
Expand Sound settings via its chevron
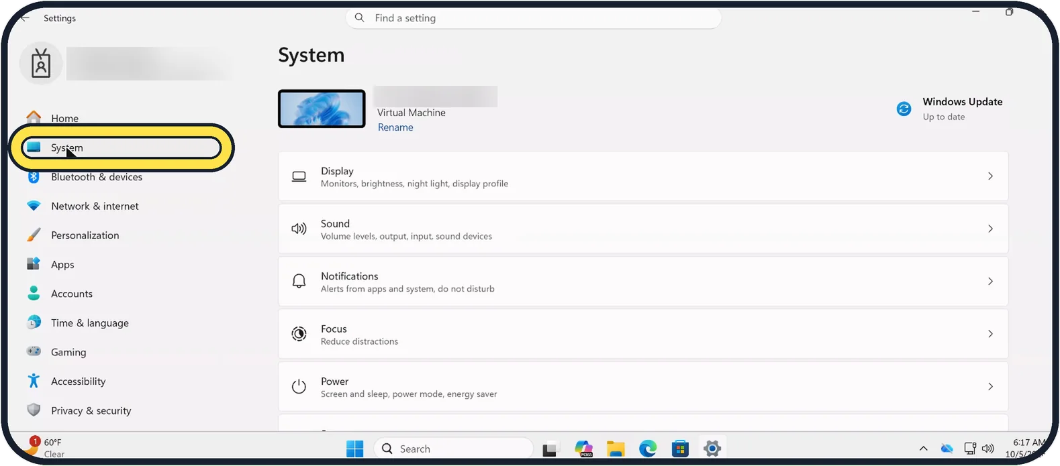click(x=990, y=229)
